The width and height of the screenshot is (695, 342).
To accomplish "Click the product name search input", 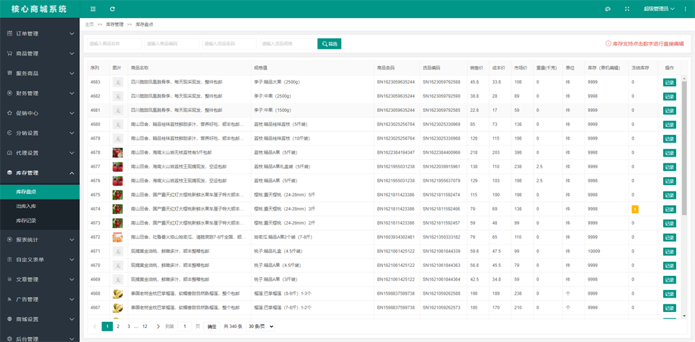I will [x=114, y=44].
